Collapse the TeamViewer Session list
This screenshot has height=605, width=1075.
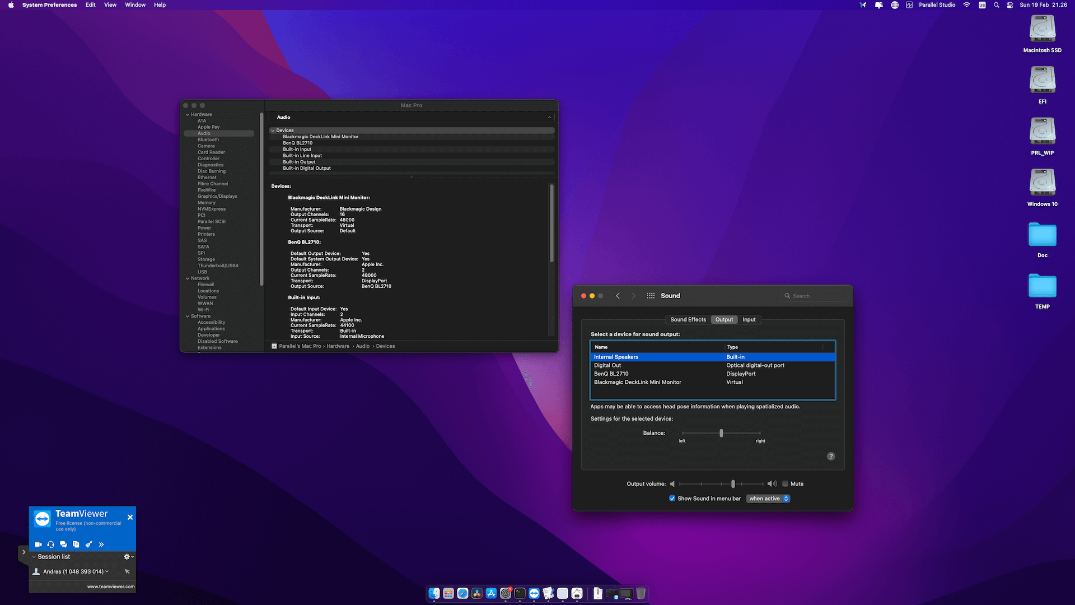pos(34,557)
